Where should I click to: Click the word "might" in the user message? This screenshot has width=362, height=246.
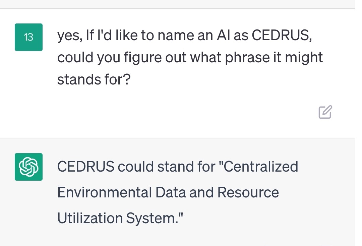pos(304,57)
